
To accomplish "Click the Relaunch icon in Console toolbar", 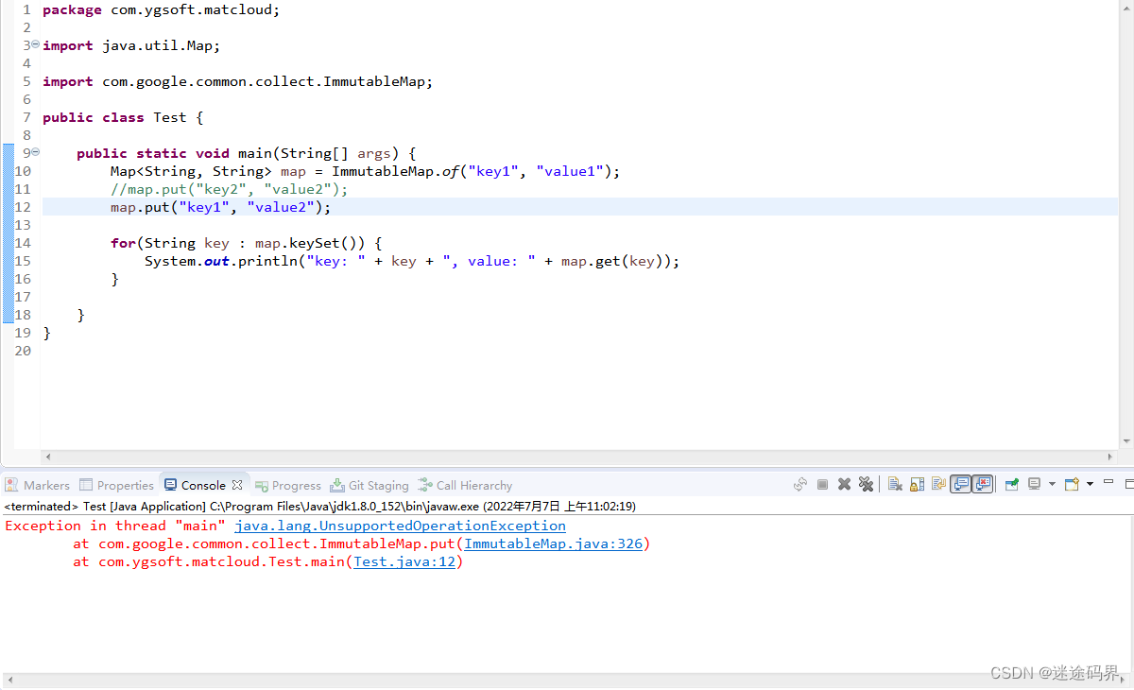I will pos(800,484).
